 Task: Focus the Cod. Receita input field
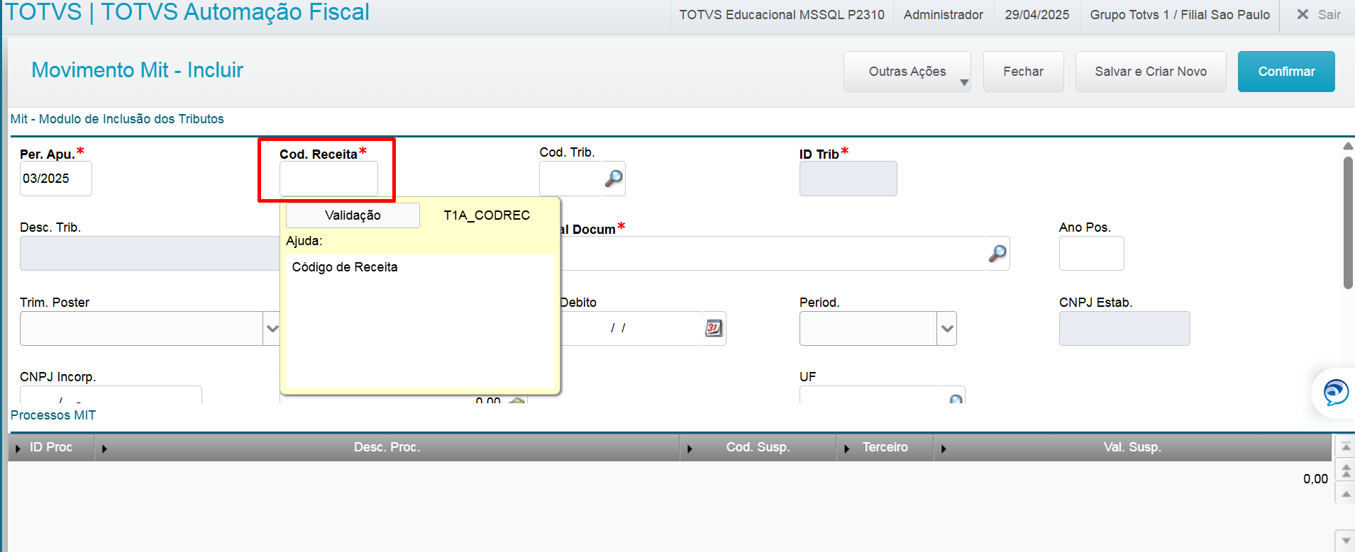[x=328, y=179]
